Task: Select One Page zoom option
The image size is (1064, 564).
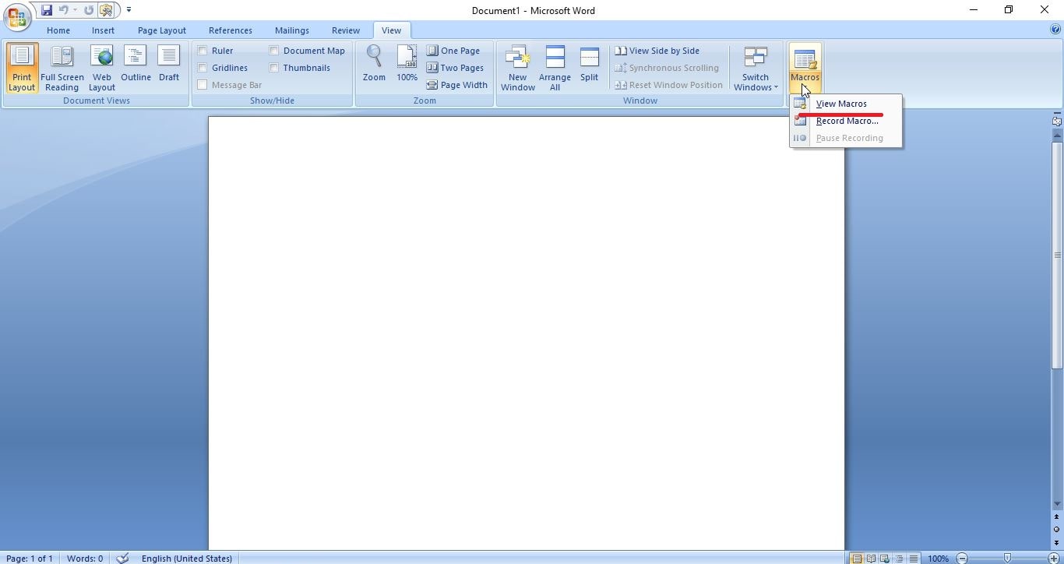Action: 453,51
